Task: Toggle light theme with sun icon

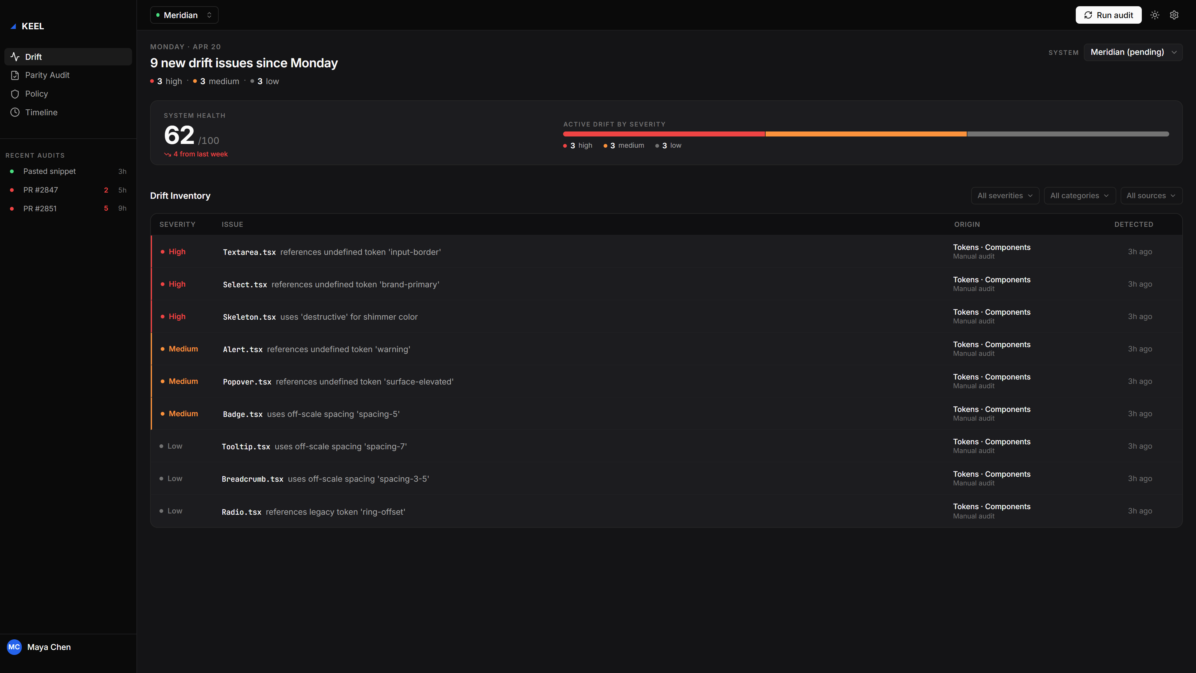Action: click(1155, 15)
